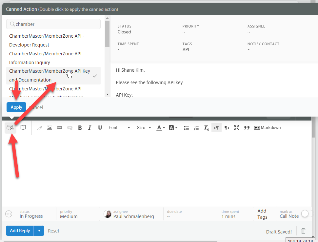Open the Size dropdown

(x=144, y=128)
